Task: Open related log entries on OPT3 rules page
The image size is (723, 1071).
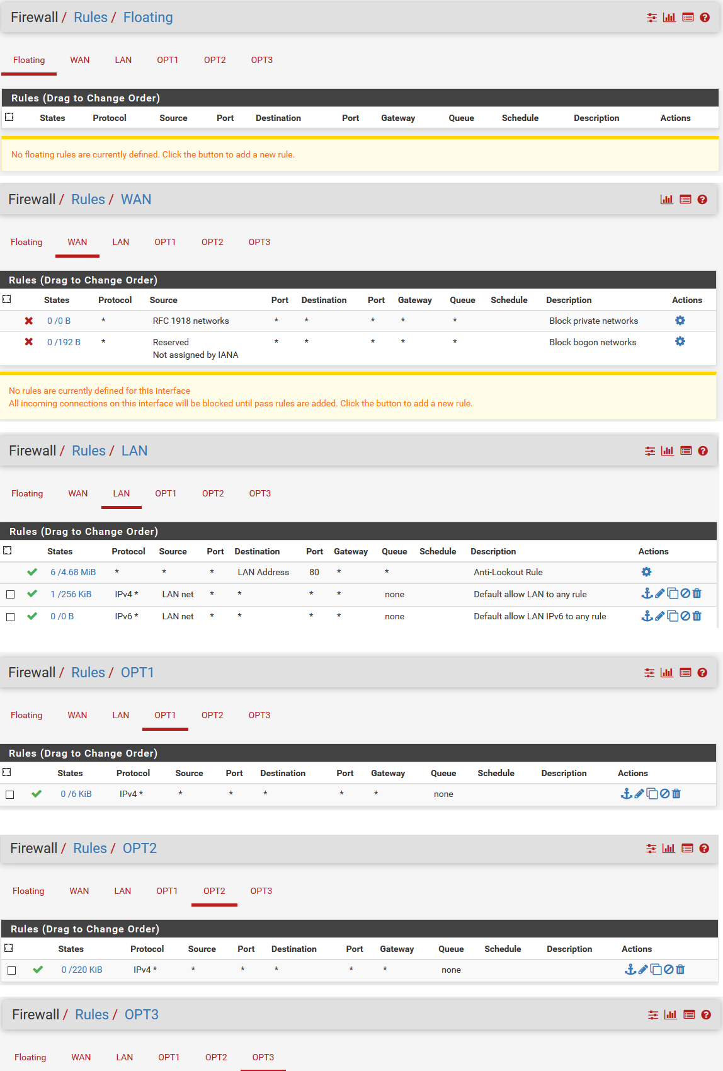Action: tap(689, 1015)
